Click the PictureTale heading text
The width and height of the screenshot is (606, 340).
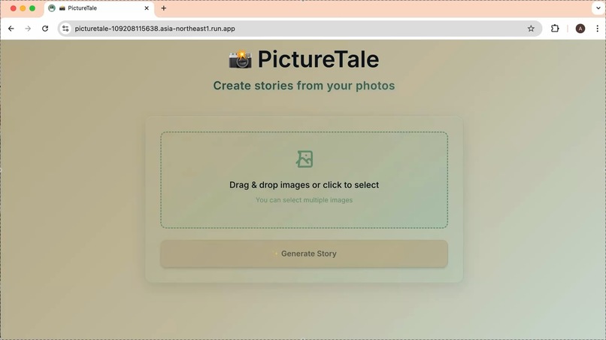click(318, 59)
